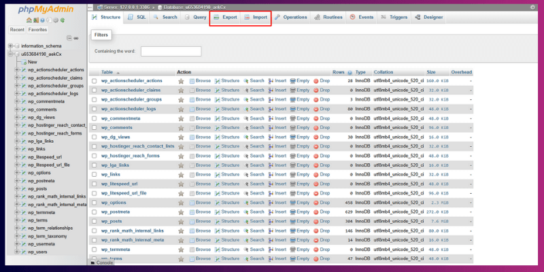Click the server icon in breadcrumb
The image size is (544, 272).
[x=100, y=7]
